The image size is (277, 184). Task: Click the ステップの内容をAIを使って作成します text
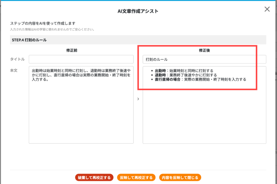(43, 23)
